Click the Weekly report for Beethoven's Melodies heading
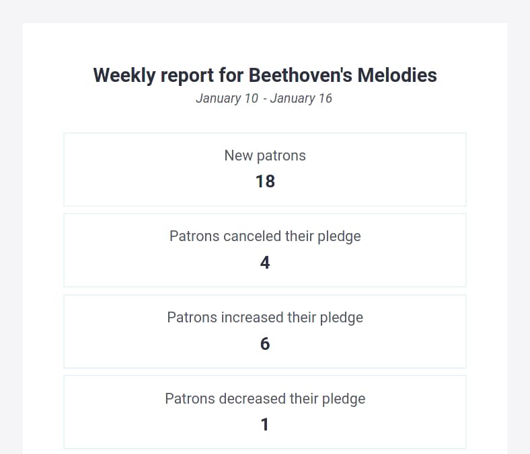This screenshot has width=530, height=454. pyautogui.click(x=265, y=75)
